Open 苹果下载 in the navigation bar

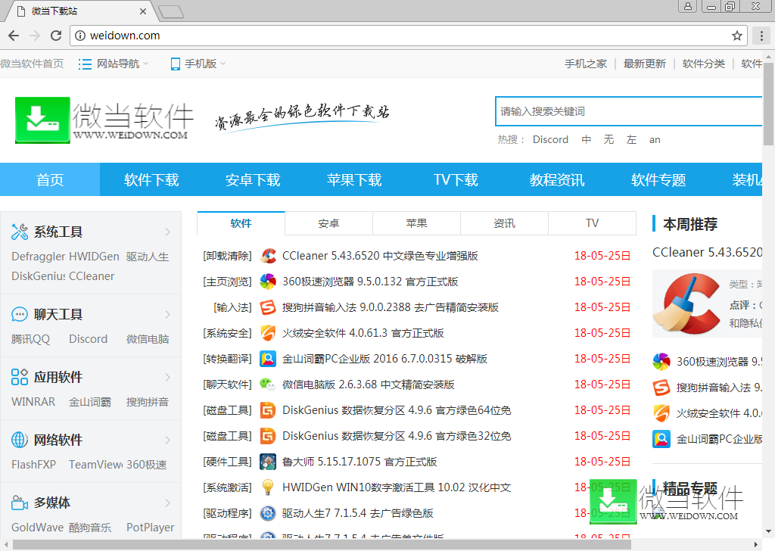(354, 179)
